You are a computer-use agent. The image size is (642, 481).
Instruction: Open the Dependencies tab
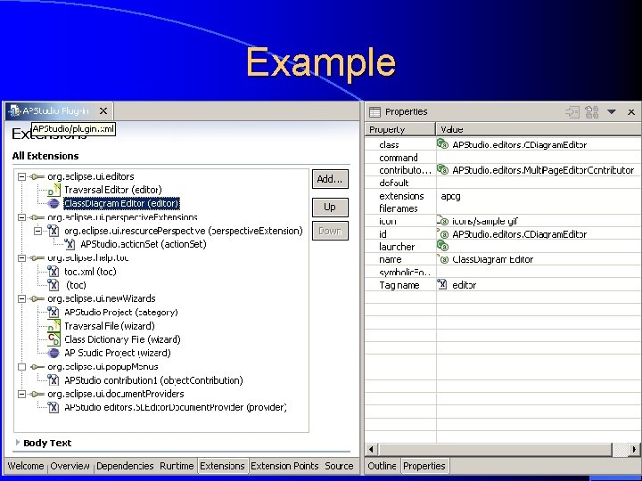pos(125,466)
